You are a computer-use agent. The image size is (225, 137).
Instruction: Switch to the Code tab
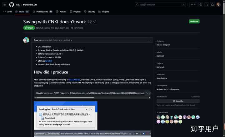coord(7,12)
